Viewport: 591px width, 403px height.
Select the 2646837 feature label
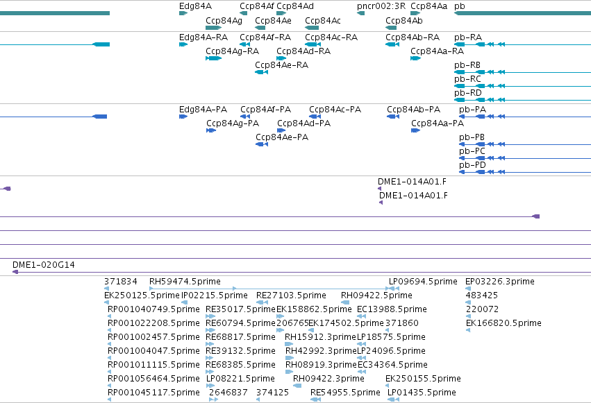228,393
